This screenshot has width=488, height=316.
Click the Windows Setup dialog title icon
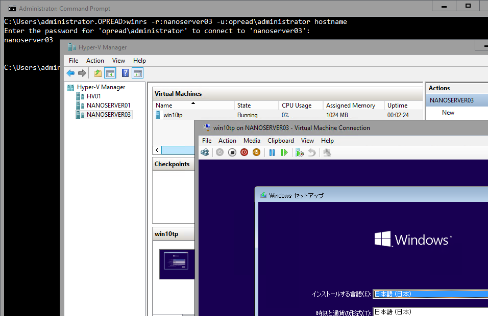[263, 195]
